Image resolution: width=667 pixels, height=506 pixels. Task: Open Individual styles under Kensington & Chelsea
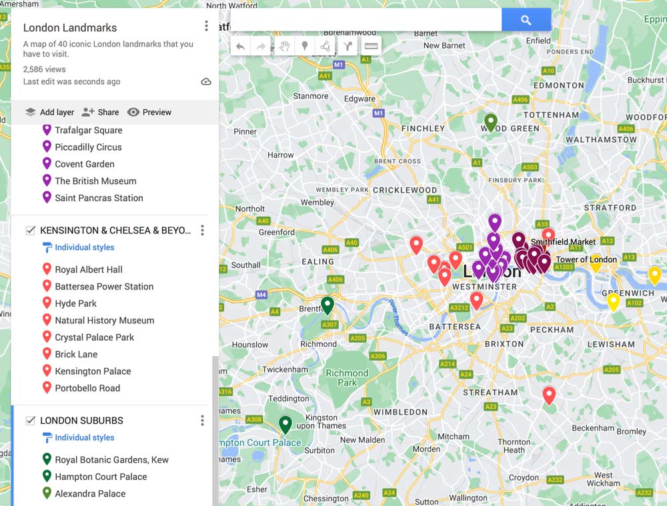tap(79, 247)
